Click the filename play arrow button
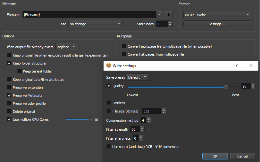 pos(169,15)
